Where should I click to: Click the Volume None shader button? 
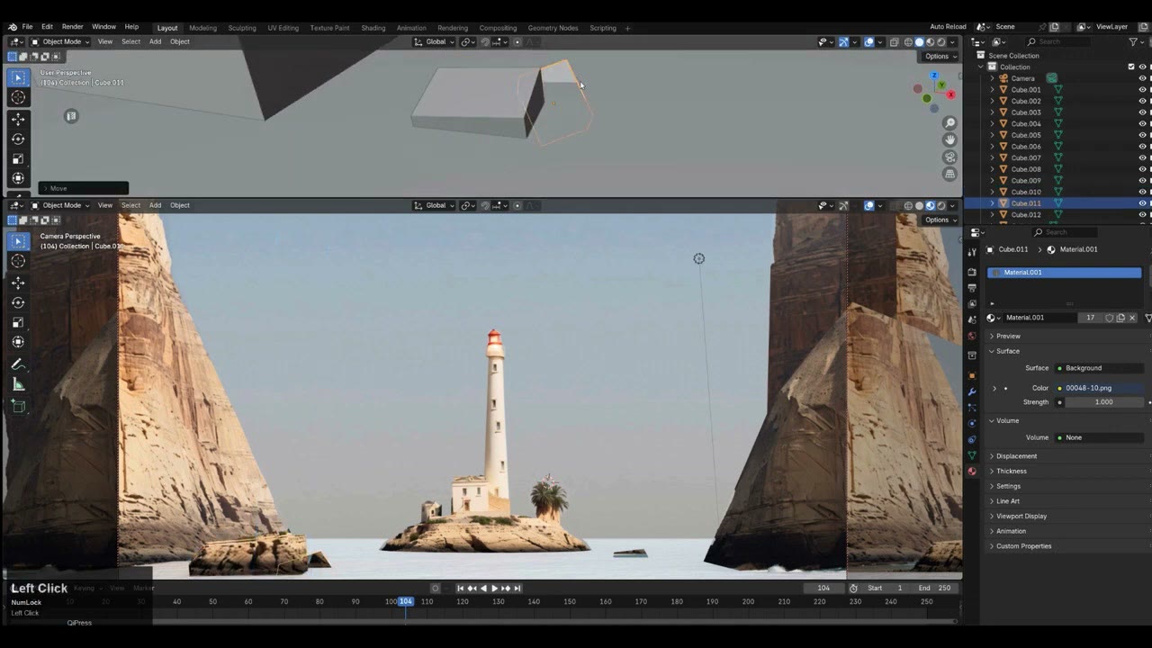coord(1100,437)
